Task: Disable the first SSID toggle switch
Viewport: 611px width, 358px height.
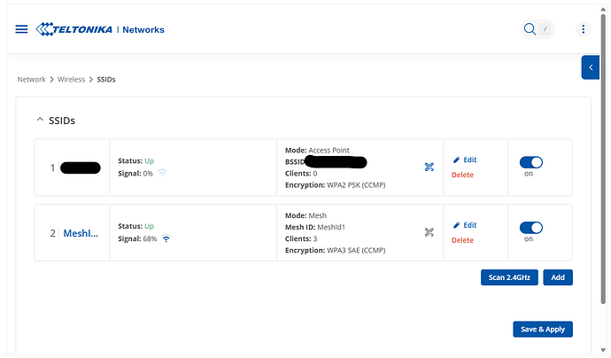Action: 530,162
